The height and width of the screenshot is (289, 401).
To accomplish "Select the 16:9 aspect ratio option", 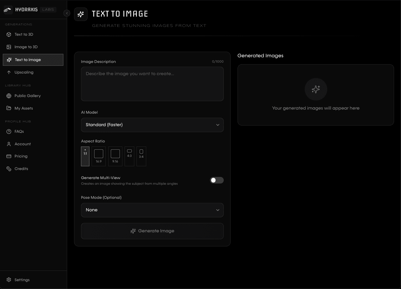I will coord(99,156).
